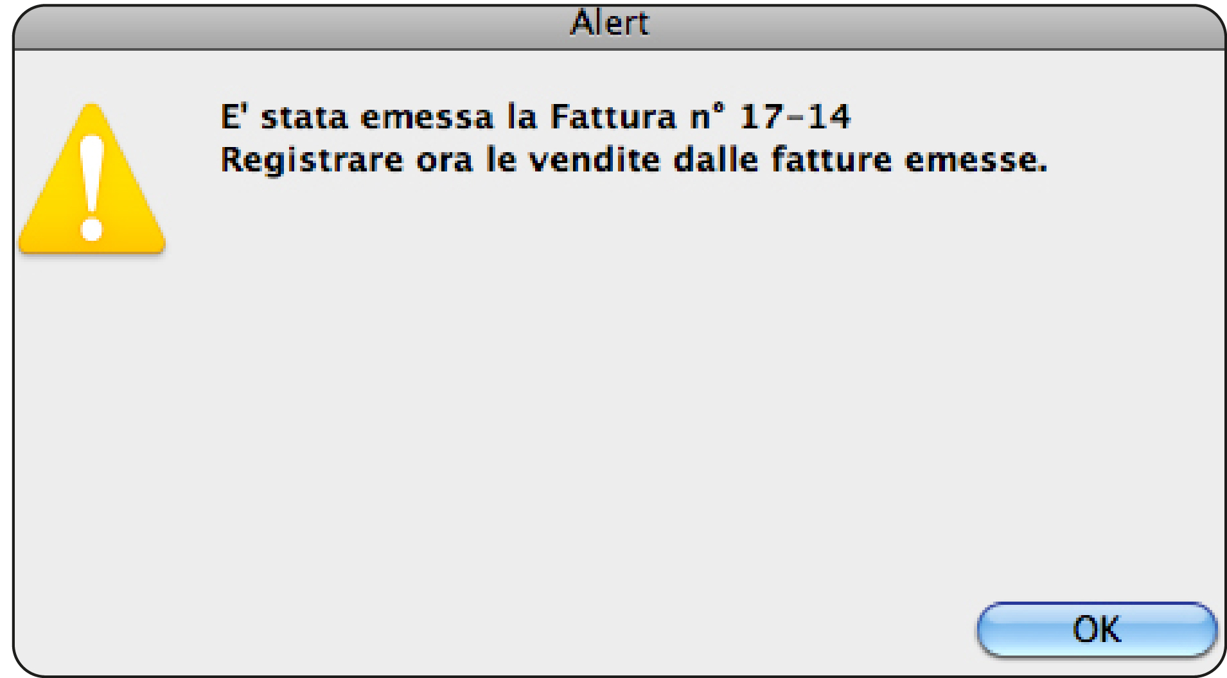Click the word "emesse." ending the message
1227x678 pixels.
point(976,160)
